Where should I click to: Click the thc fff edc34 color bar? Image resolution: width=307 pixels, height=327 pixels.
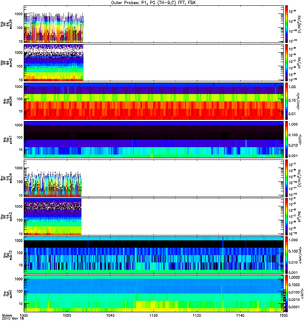tap(286, 178)
